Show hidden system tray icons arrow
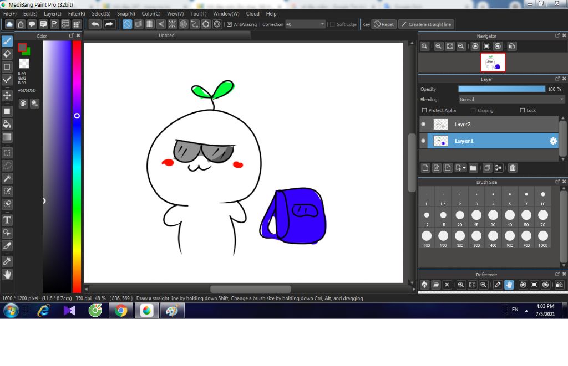Screen dimensions: 568x366 pyautogui.click(x=526, y=311)
